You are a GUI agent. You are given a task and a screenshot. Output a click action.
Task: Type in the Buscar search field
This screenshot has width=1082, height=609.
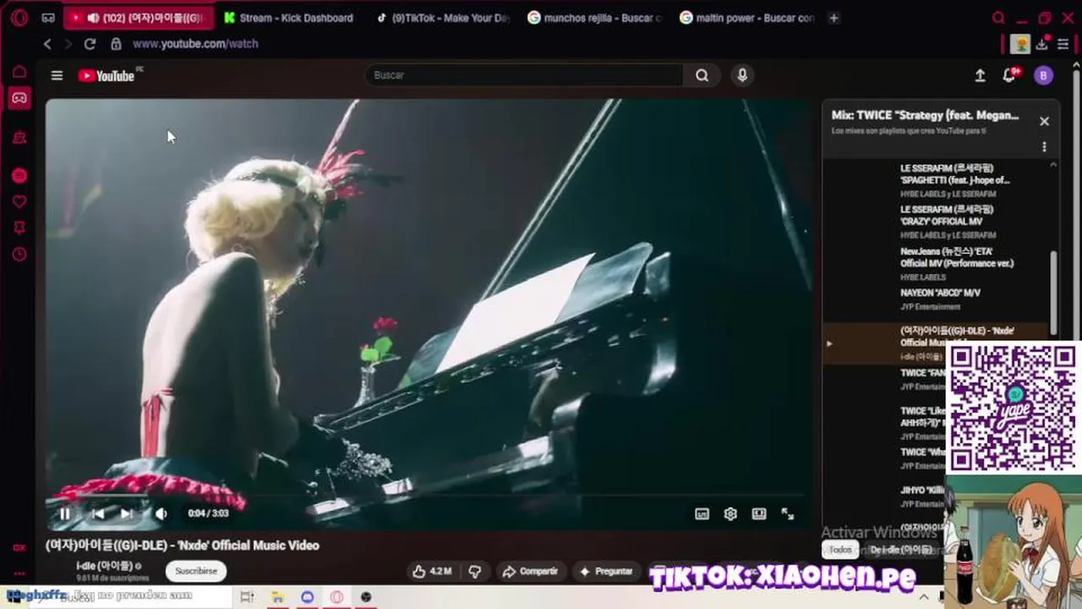pos(524,75)
